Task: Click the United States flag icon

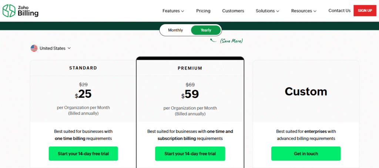Action: pyautogui.click(x=34, y=48)
